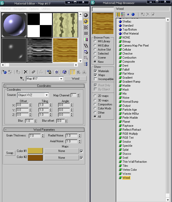Click the Get Material icon
This screenshot has height=202, width=172.
point(5,72)
